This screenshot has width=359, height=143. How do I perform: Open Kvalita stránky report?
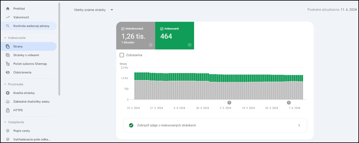(28, 93)
